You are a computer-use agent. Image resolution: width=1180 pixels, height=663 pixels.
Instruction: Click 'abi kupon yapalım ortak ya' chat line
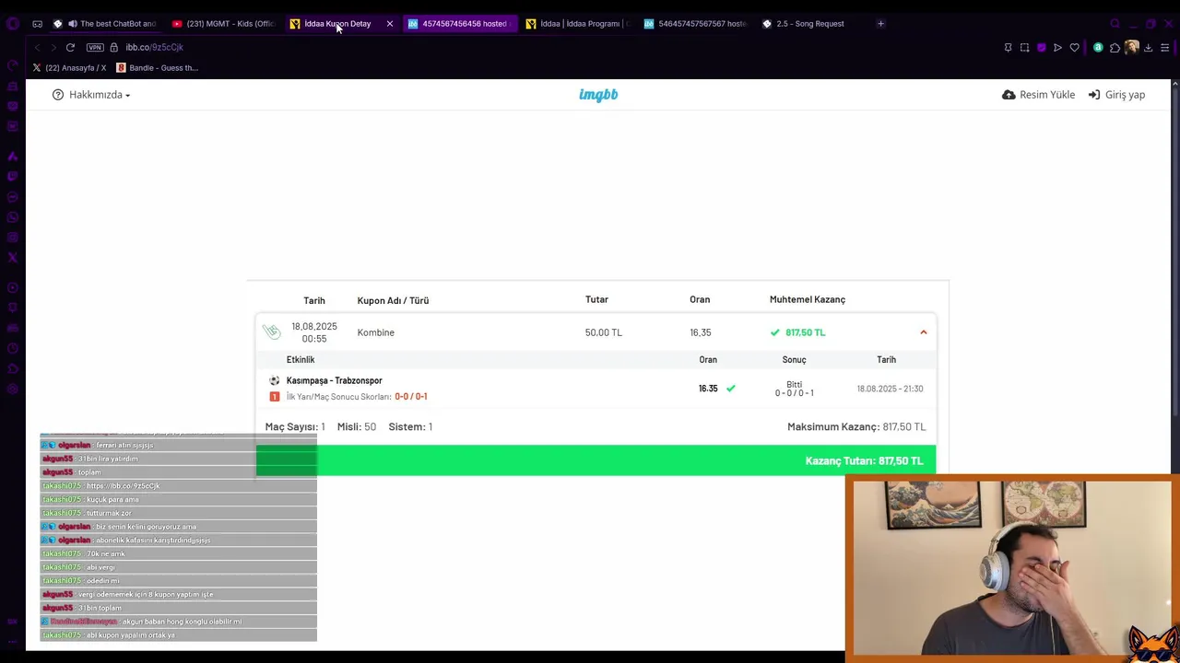[130, 635]
